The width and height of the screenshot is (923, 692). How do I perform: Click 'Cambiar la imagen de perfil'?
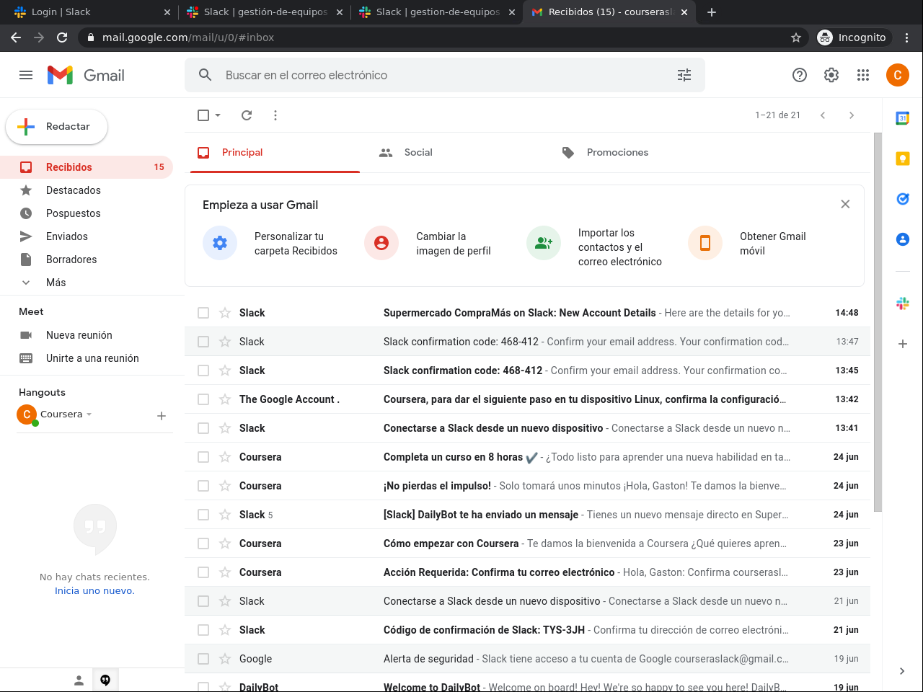(x=428, y=244)
